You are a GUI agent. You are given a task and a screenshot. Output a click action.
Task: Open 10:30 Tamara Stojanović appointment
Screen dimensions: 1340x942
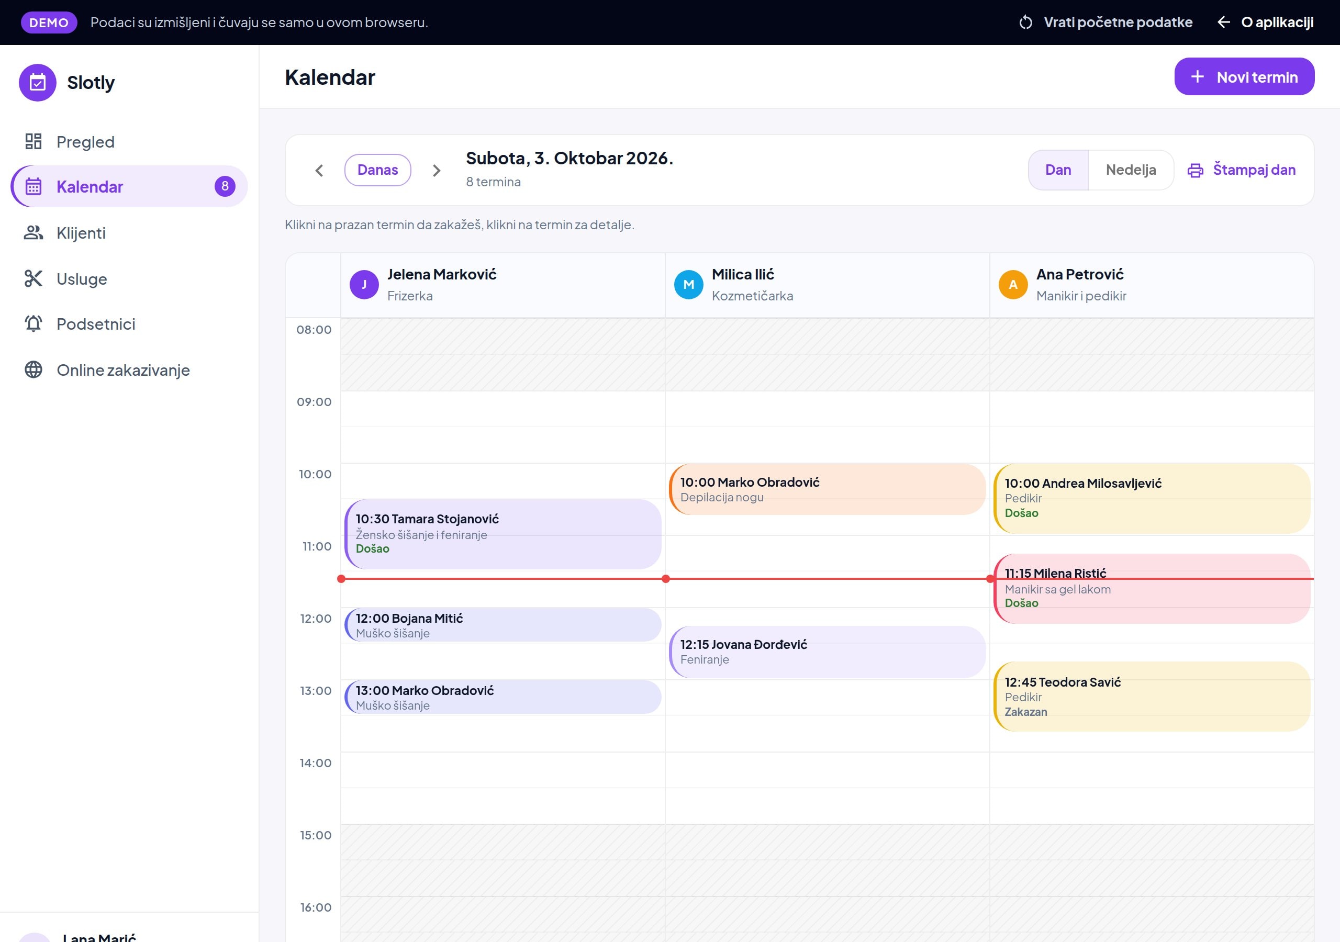tap(503, 534)
